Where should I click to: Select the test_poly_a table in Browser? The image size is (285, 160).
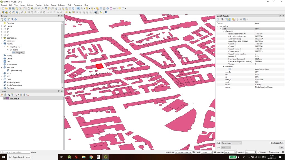click(20, 53)
